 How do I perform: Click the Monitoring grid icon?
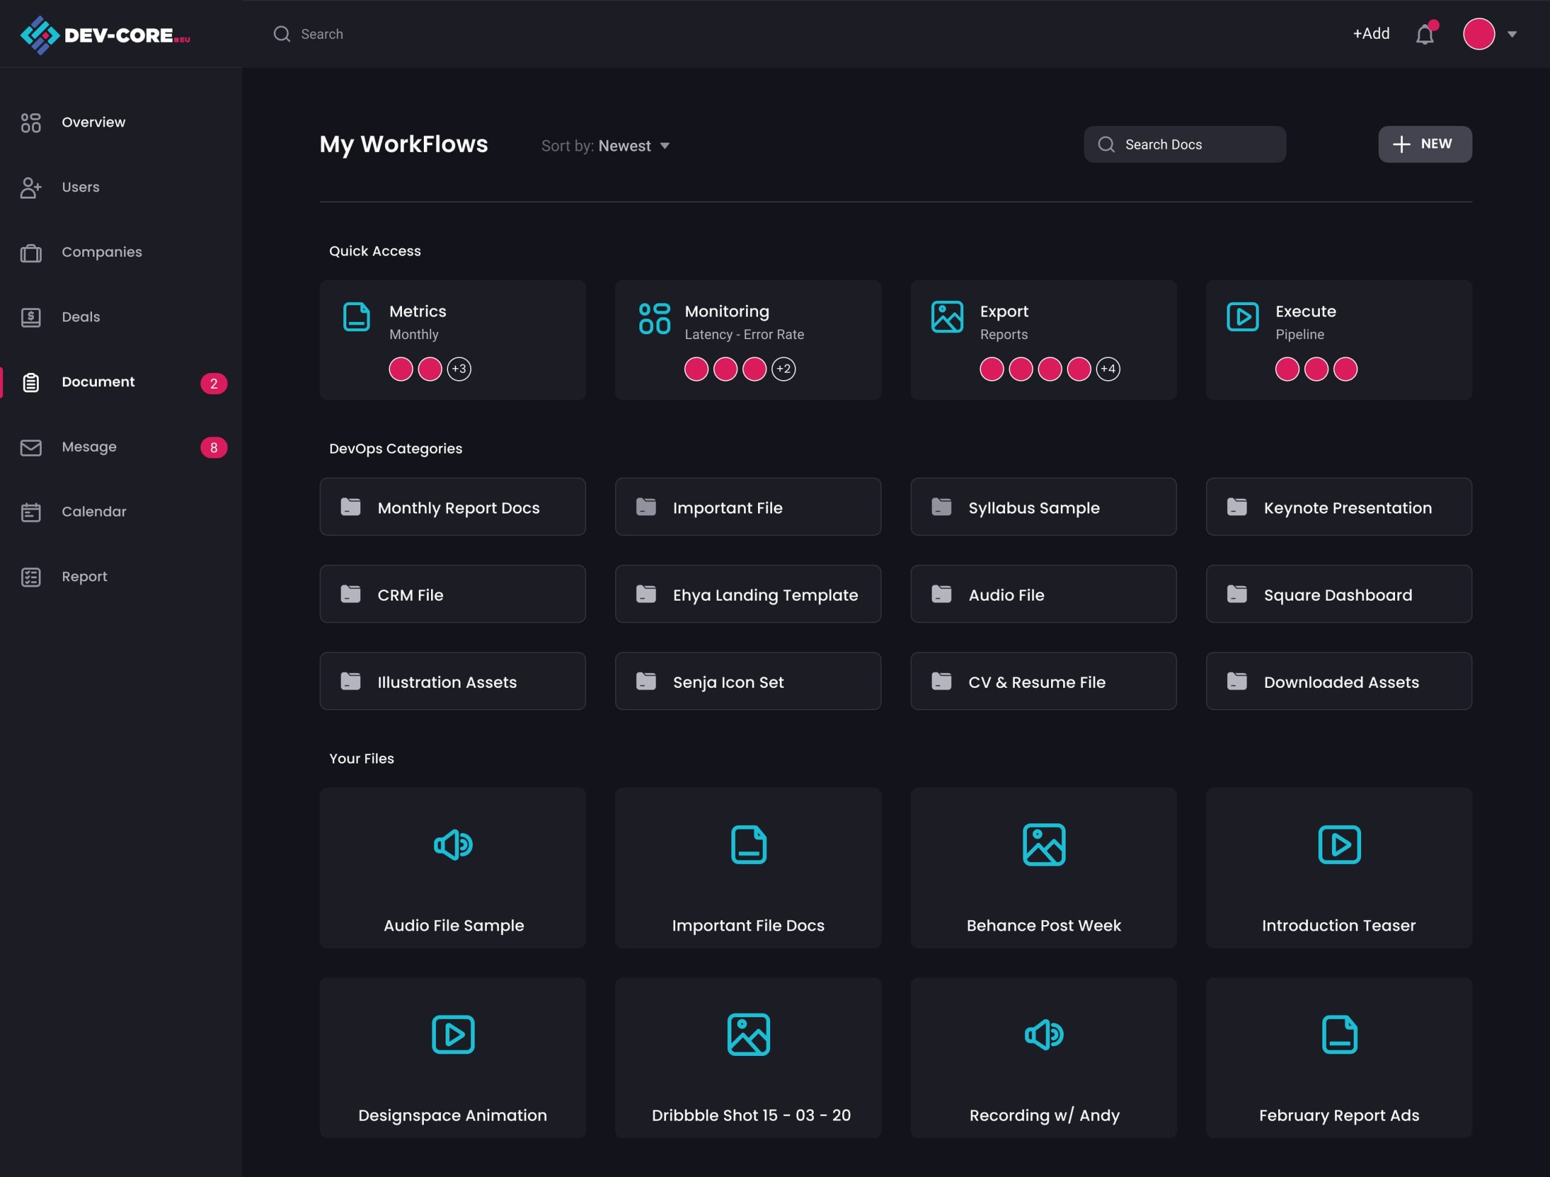[x=655, y=318]
